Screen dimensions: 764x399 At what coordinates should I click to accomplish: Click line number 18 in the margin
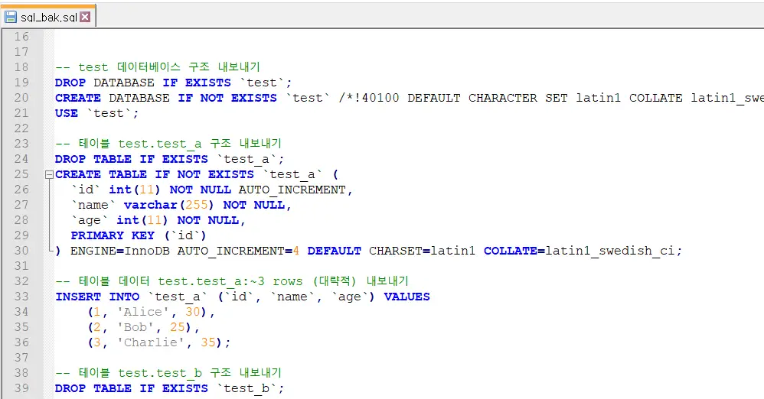tap(21, 67)
